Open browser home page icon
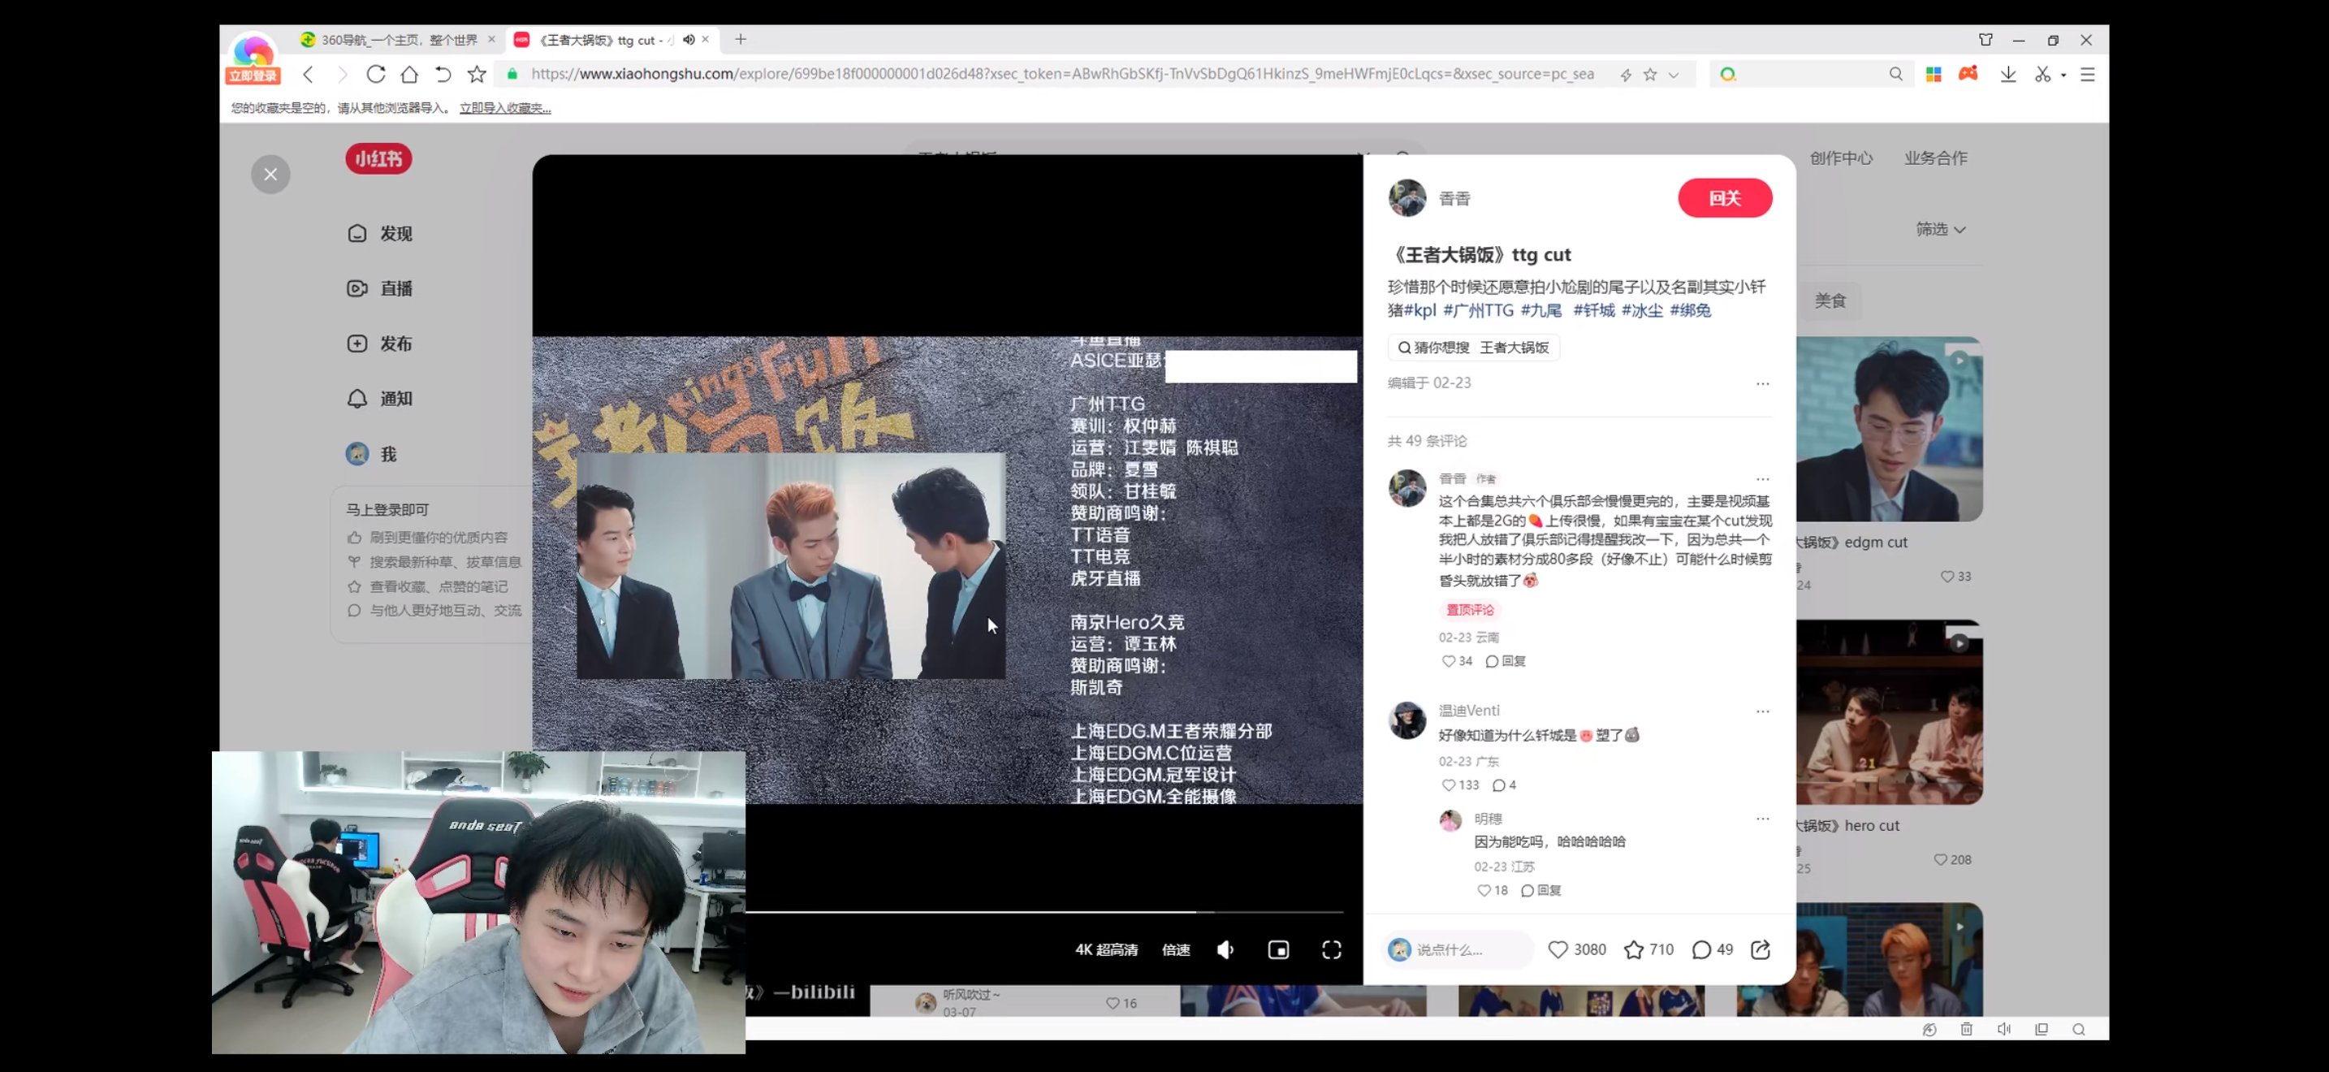 [409, 74]
